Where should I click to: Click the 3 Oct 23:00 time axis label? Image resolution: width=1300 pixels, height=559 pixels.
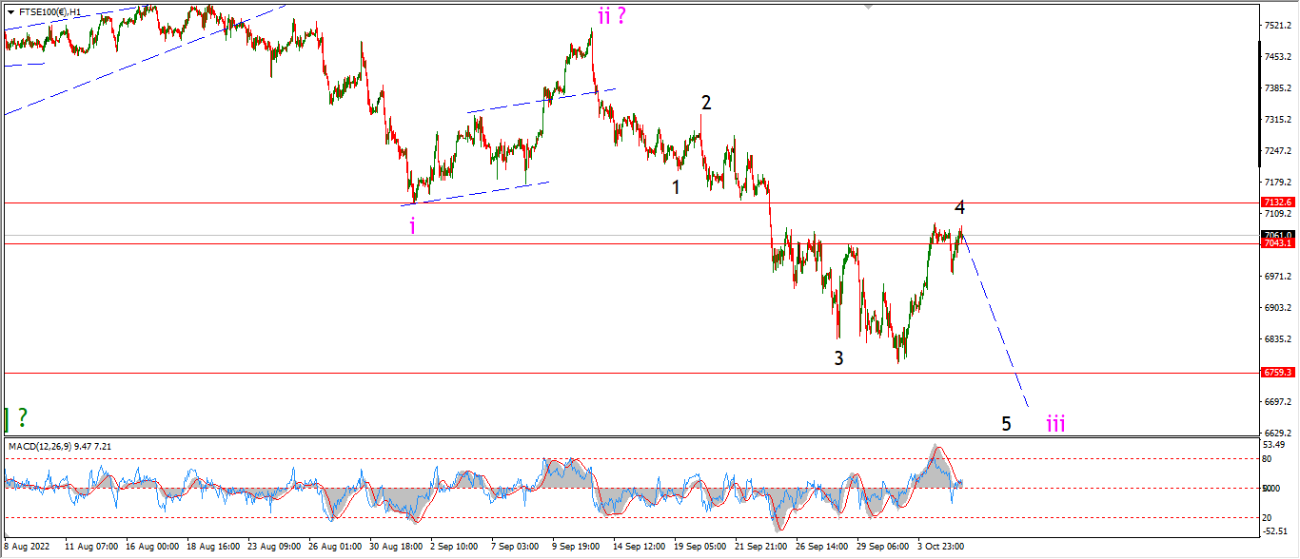point(943,548)
